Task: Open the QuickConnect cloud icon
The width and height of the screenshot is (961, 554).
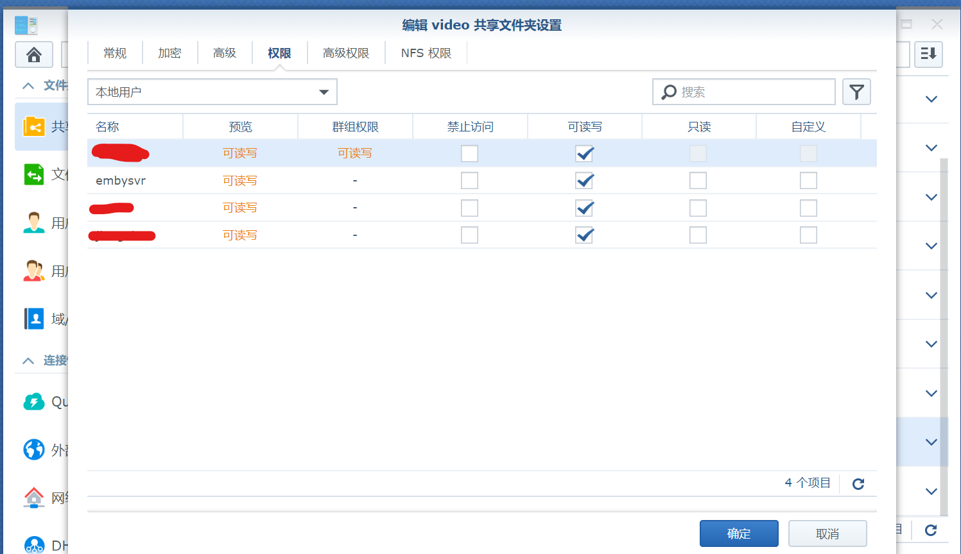Action: (x=34, y=402)
